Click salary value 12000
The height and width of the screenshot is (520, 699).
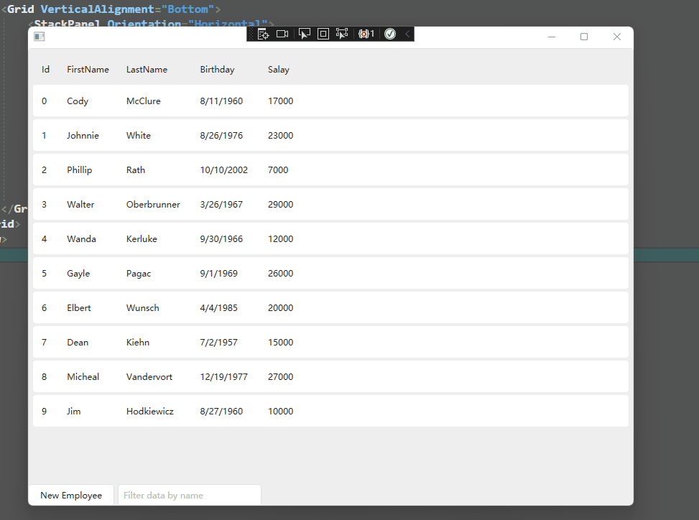[x=281, y=239]
